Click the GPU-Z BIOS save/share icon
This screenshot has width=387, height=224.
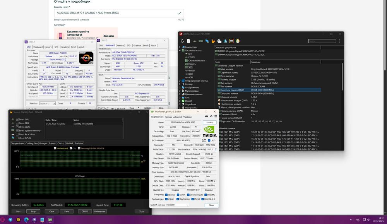click(x=204, y=140)
